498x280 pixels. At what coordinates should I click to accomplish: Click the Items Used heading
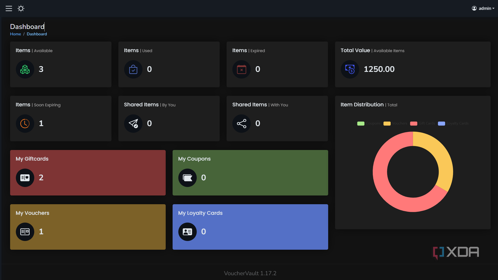tap(138, 50)
